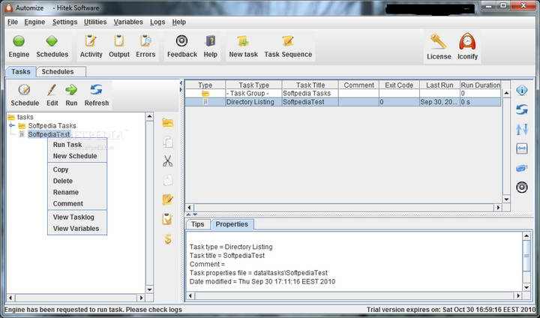Select the SoftpediaTest tree item
540x318 pixels.
[49, 134]
